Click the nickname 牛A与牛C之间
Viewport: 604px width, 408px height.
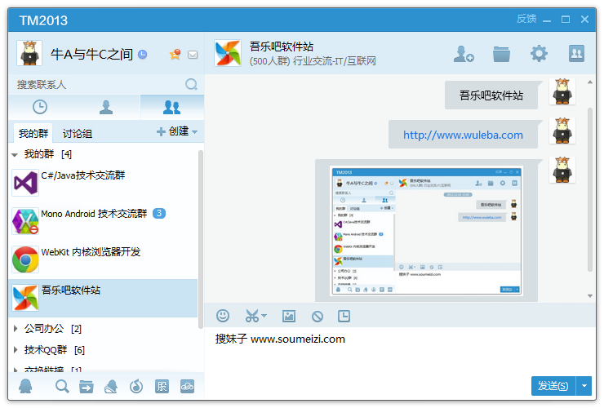tap(91, 55)
